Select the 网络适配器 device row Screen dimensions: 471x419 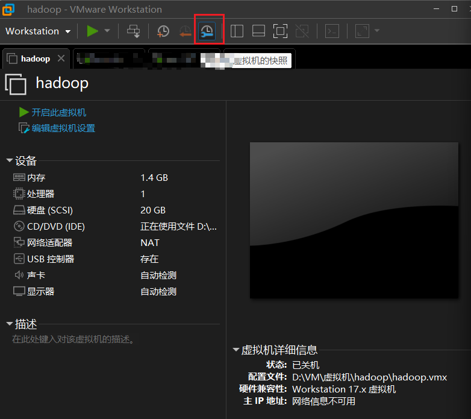pyautogui.click(x=116, y=242)
